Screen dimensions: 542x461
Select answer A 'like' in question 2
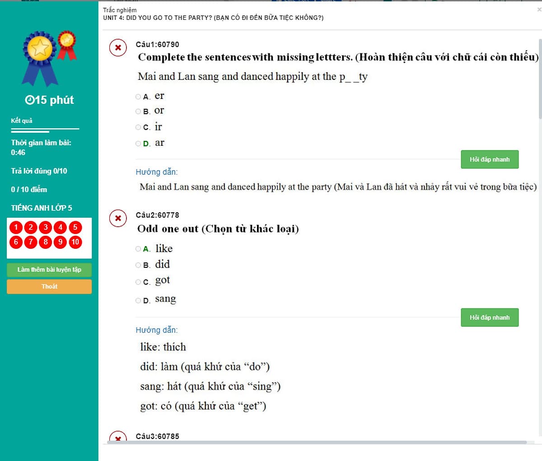tap(138, 249)
